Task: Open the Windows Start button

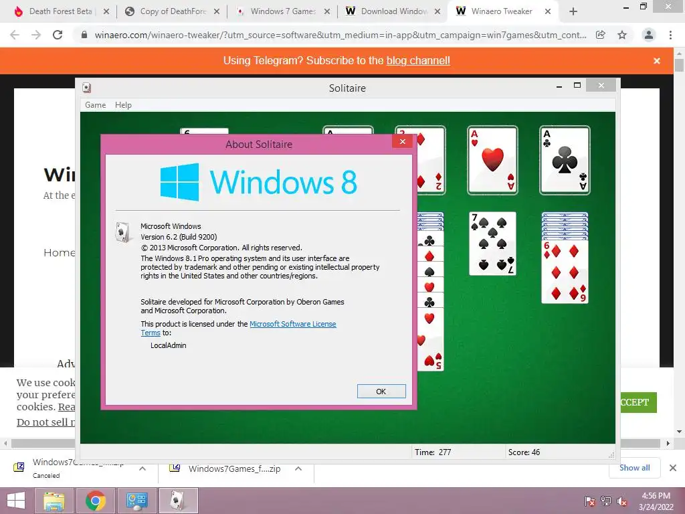Action: click(16, 501)
